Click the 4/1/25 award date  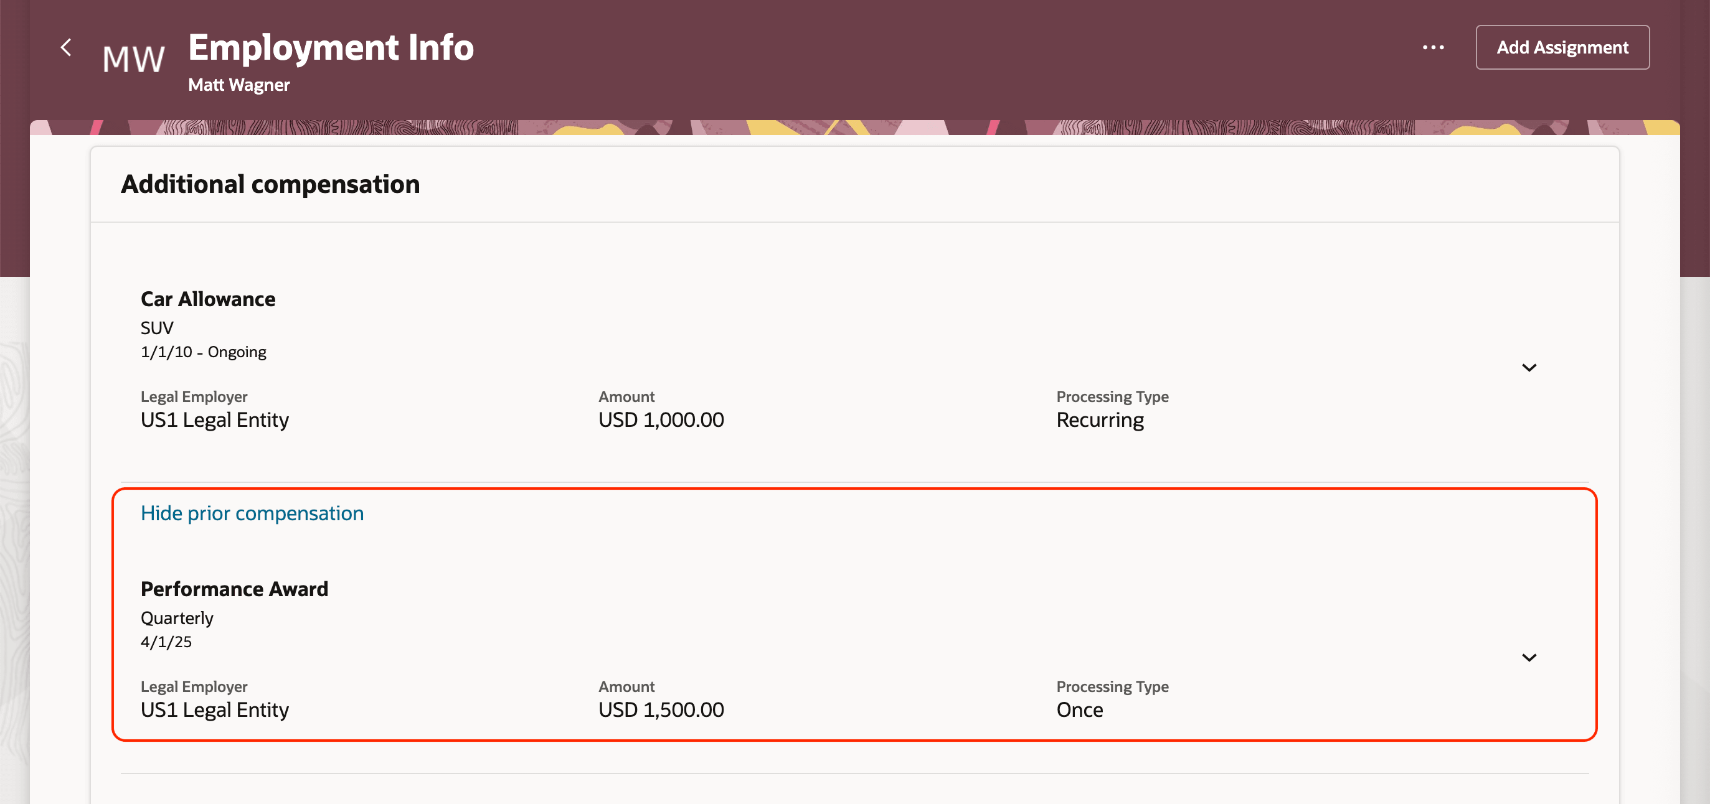pyautogui.click(x=166, y=642)
